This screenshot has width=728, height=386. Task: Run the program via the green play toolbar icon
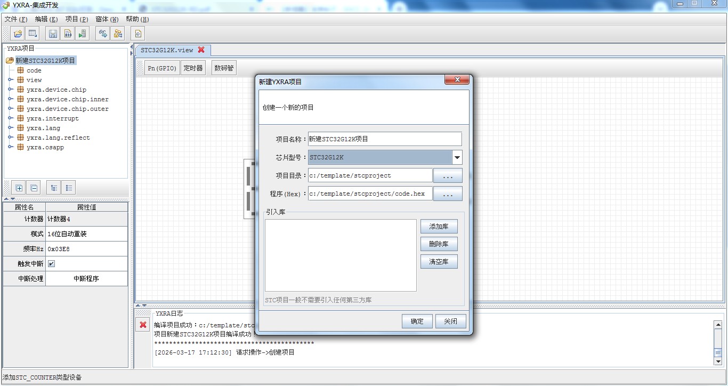(82, 33)
